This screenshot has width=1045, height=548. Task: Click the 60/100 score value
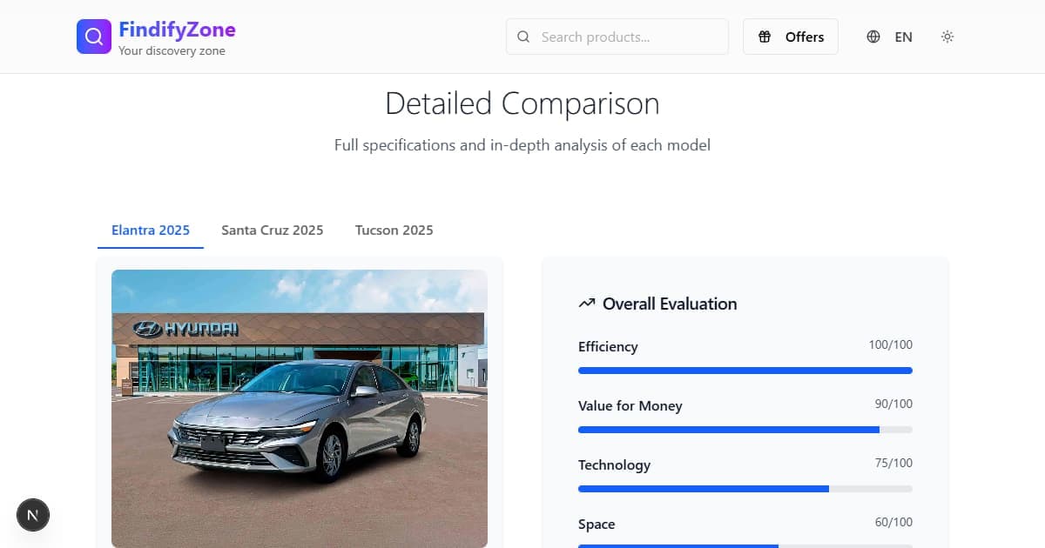point(893,523)
